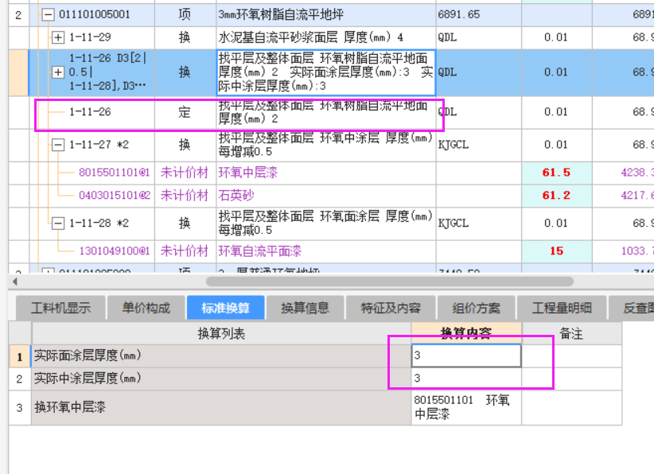Screen dimensions: 654x474
Task: Click the 项 type cell
Action: pyautogui.click(x=185, y=15)
